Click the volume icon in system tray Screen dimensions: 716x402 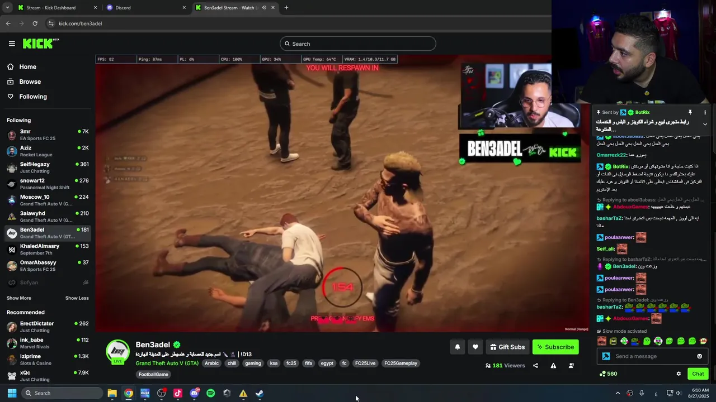679,393
